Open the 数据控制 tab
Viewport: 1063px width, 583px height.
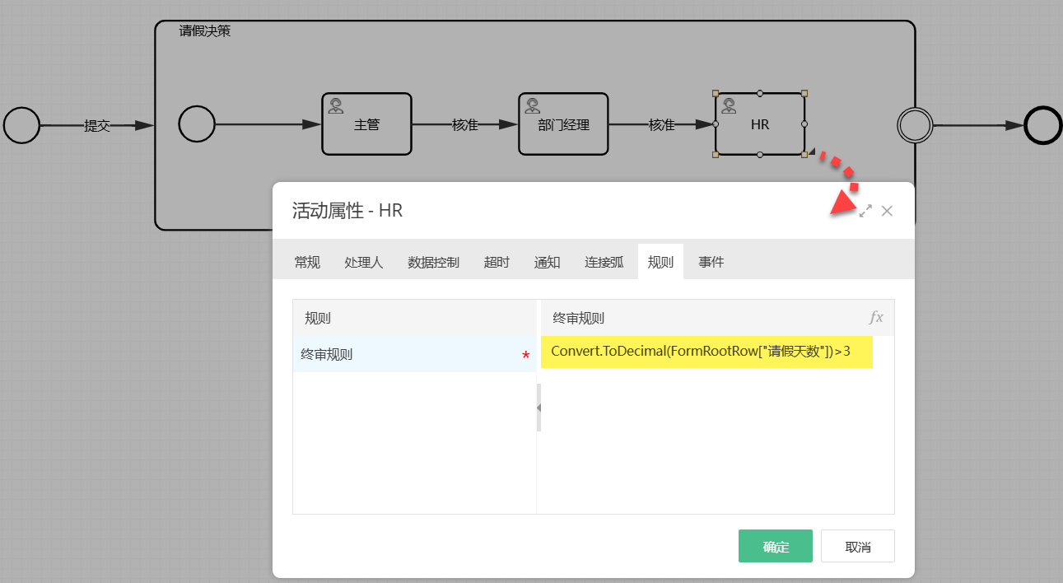(x=433, y=262)
